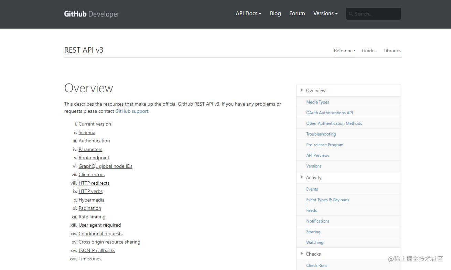Open Notifications in sidebar
Viewport: 451px width, 270px height.
point(318,221)
